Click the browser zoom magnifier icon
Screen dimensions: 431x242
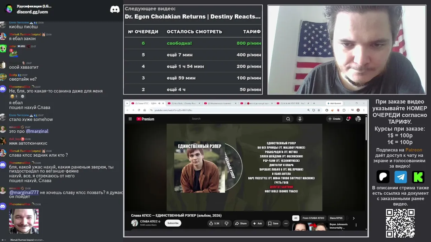[308, 110]
